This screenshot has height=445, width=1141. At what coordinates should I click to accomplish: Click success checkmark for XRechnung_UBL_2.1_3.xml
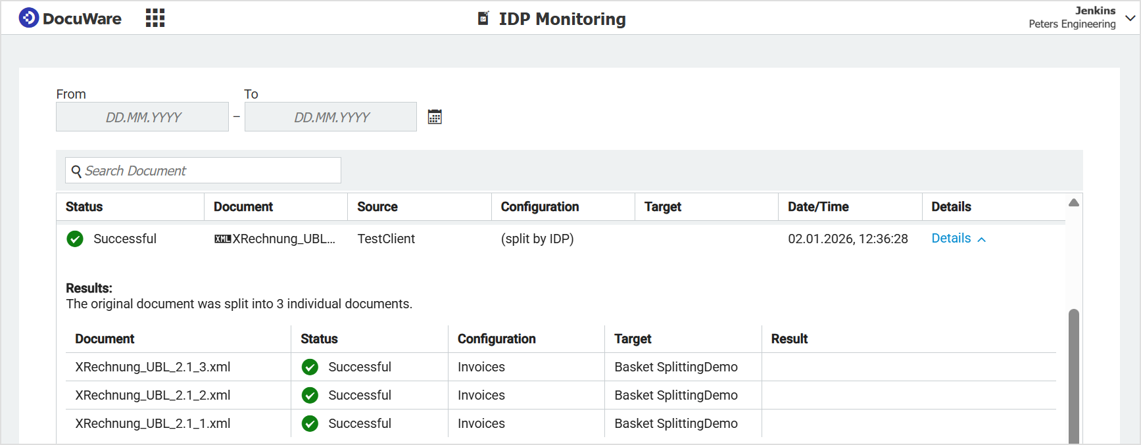[x=310, y=367]
